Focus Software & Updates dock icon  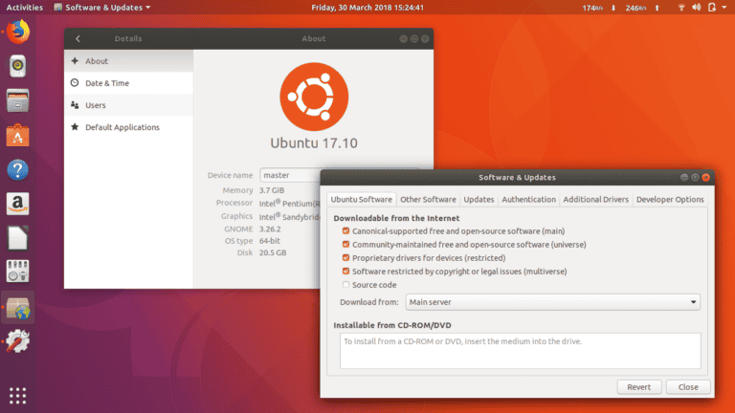click(x=18, y=308)
